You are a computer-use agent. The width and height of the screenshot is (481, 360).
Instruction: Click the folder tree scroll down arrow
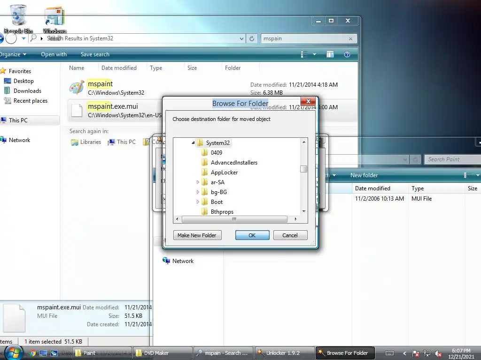pos(304,211)
